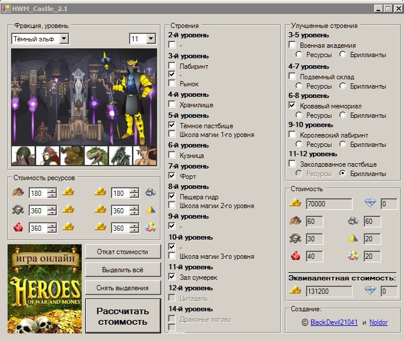Increase the crystal price spinner value
This screenshot has height=341, width=404.
[x=52, y=226]
